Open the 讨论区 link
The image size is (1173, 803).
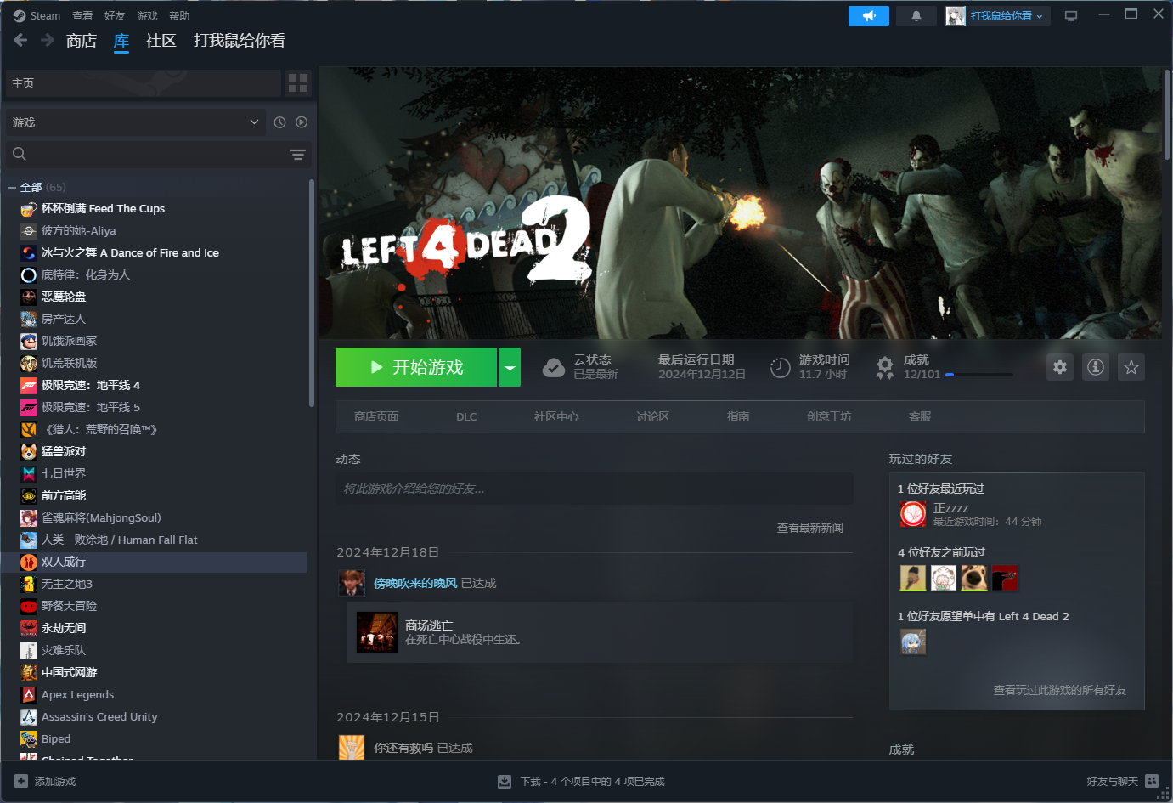pos(652,416)
